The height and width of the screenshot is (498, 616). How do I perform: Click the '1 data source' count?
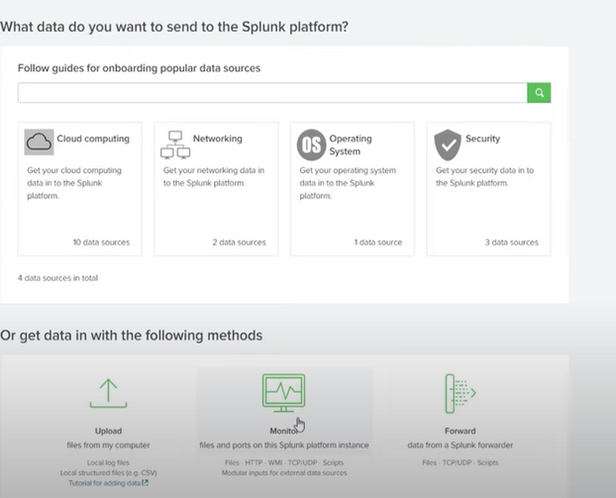tap(376, 243)
